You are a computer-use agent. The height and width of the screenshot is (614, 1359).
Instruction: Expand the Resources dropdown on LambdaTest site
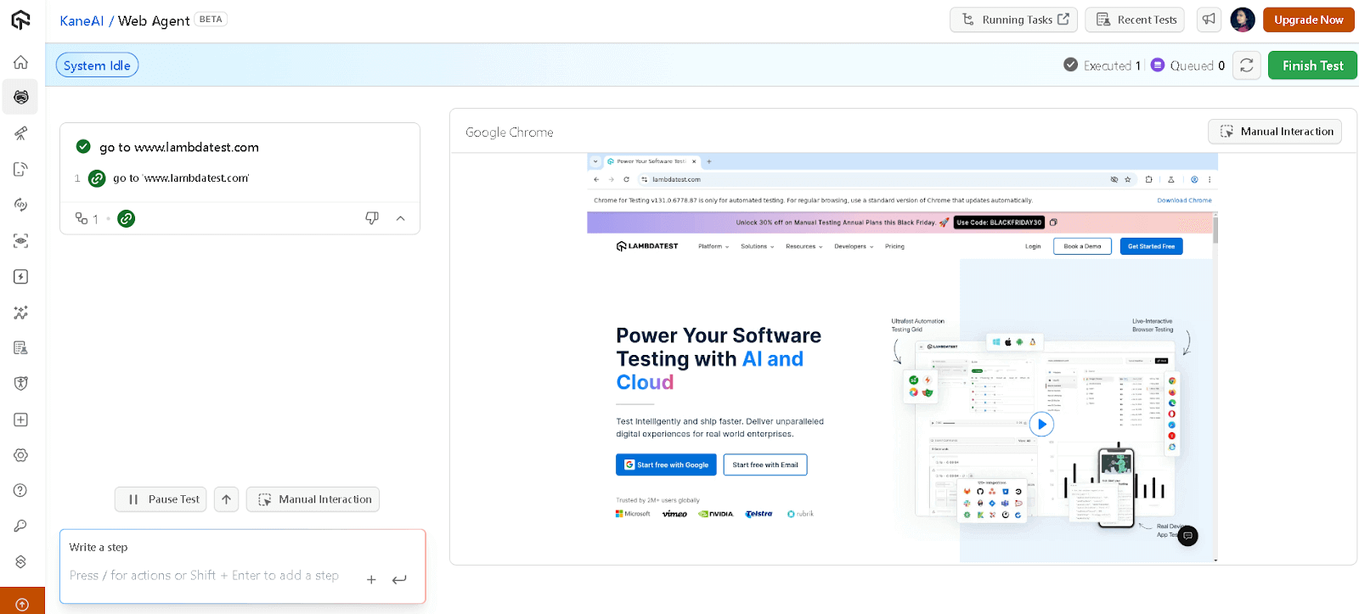[x=804, y=246]
